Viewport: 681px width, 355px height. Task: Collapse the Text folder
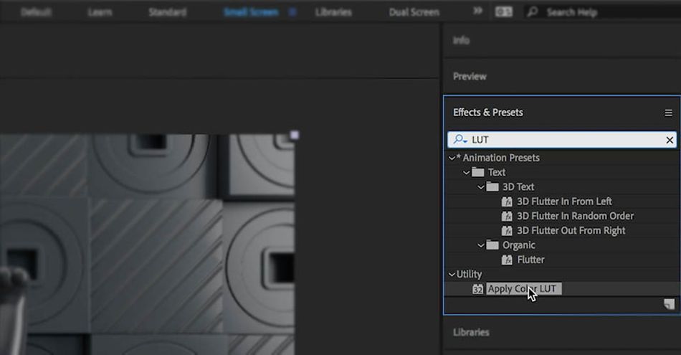pyautogui.click(x=466, y=173)
